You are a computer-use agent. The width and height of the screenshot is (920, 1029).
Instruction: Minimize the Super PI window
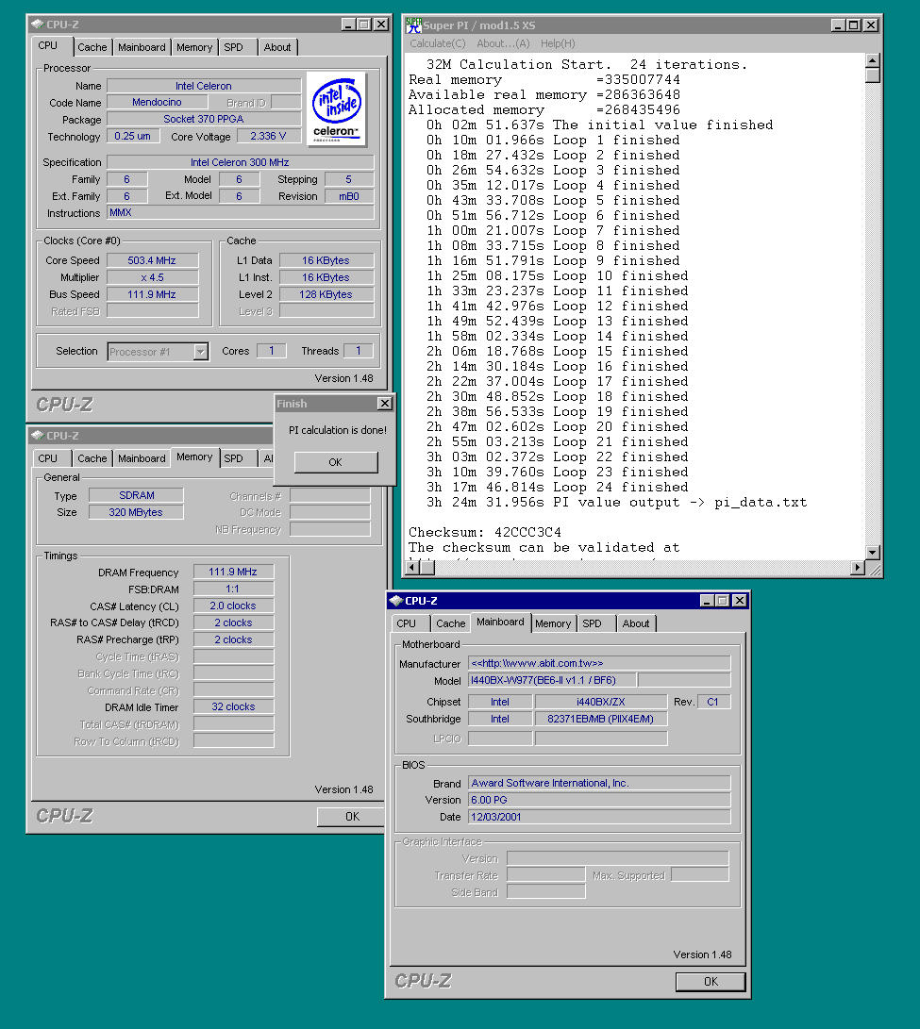[838, 25]
